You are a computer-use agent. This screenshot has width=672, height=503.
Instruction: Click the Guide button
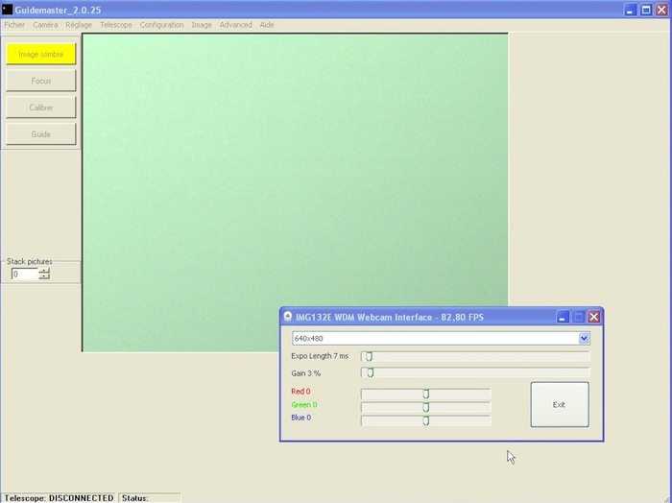pyautogui.click(x=41, y=134)
